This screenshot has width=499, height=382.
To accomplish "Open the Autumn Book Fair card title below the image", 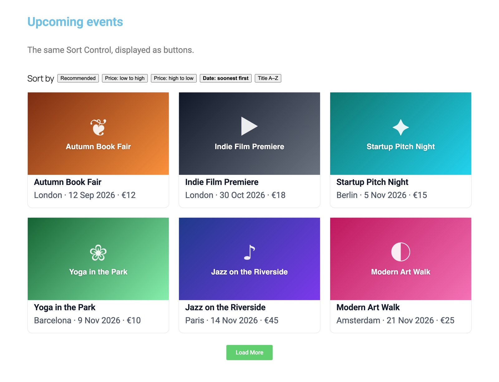I will pos(68,182).
